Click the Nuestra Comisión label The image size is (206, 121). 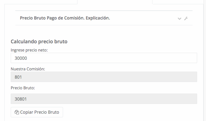(x=28, y=69)
